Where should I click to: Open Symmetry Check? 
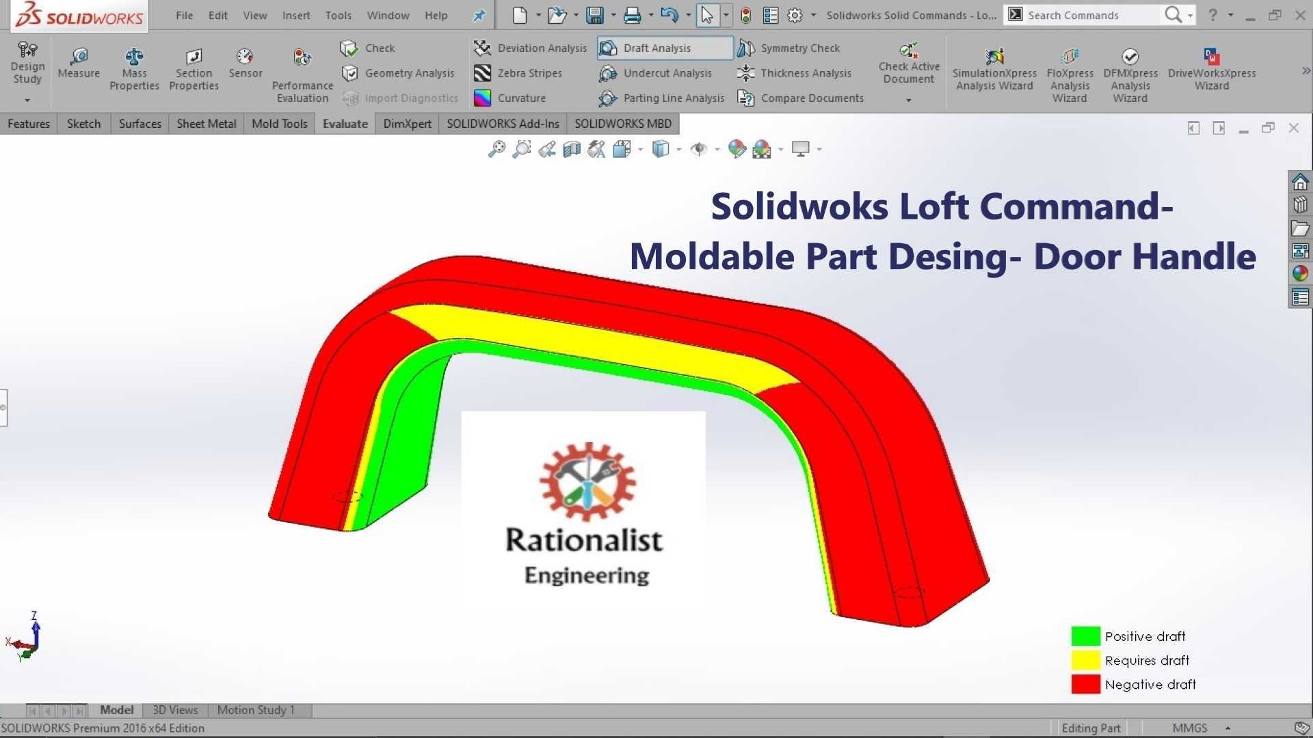(788, 48)
